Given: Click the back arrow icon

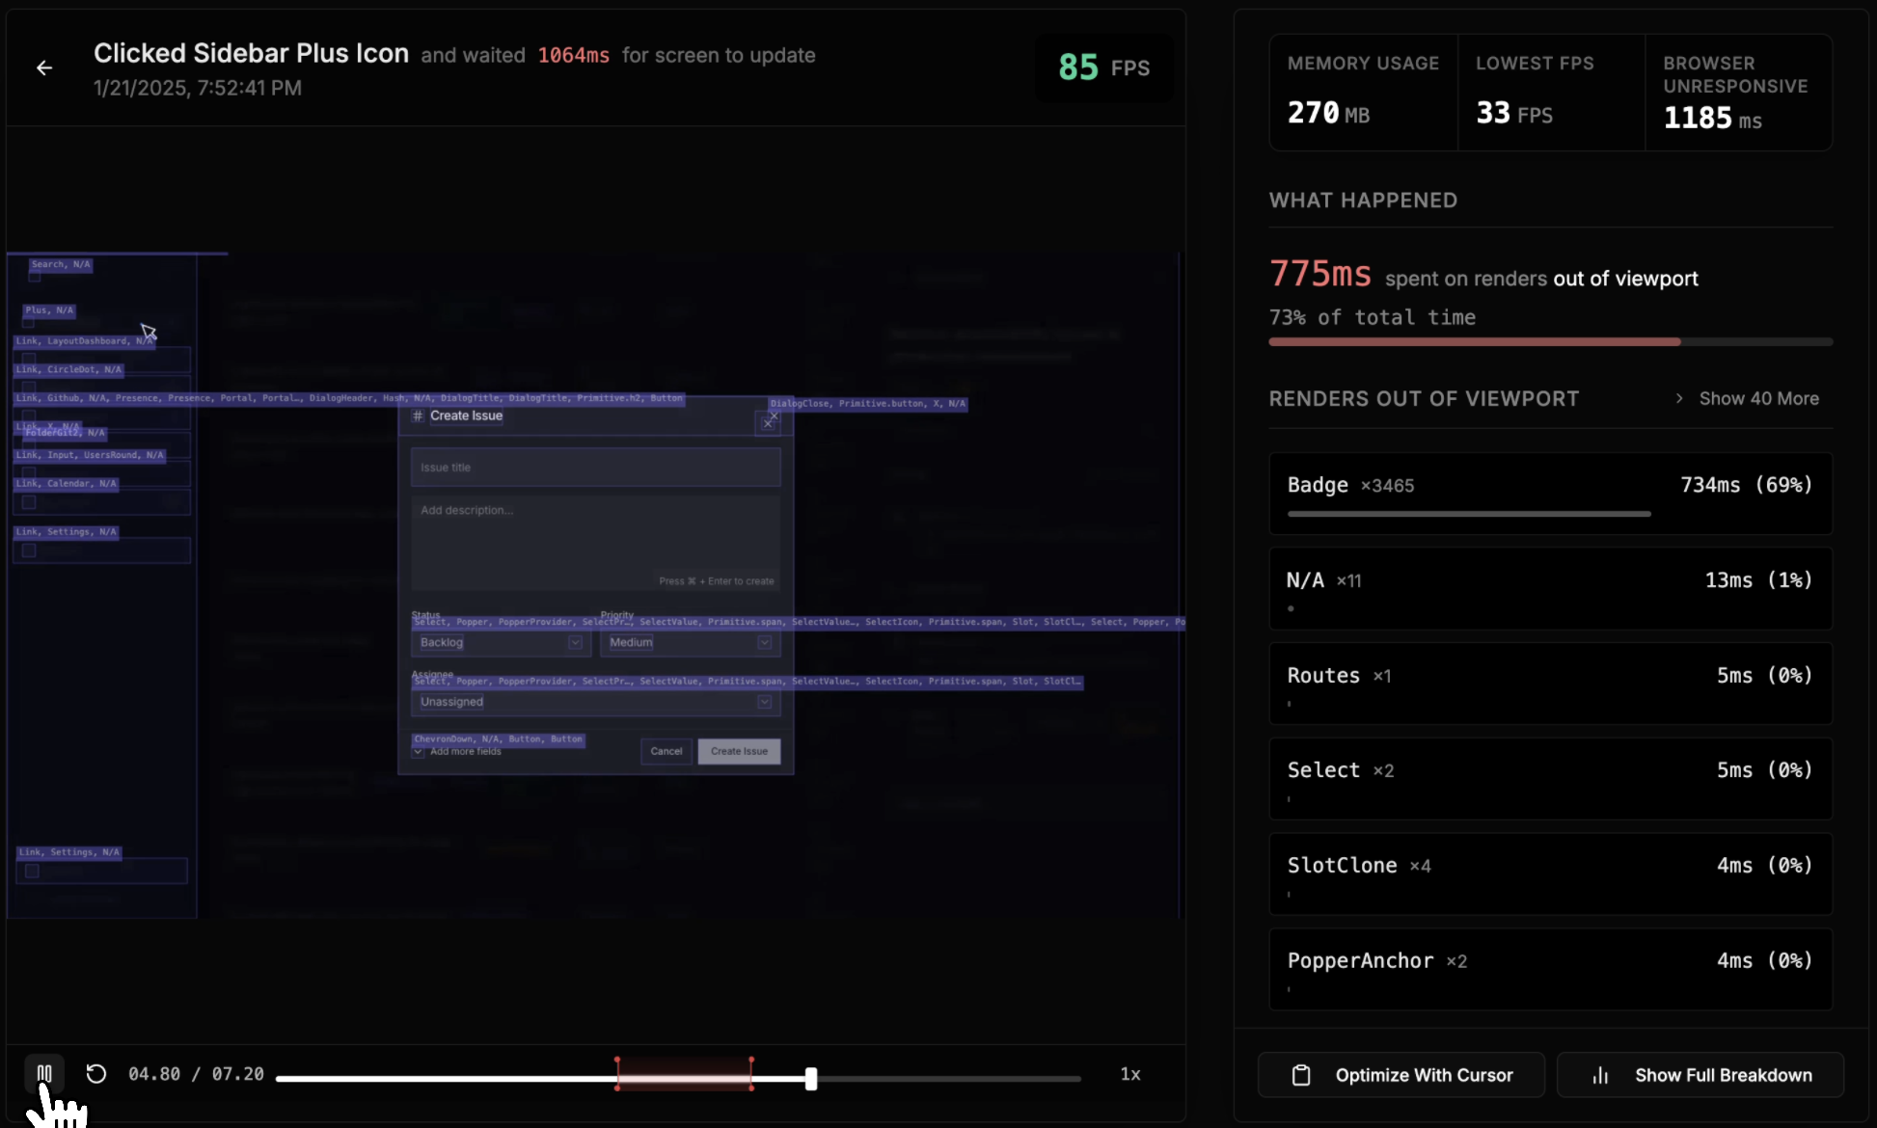Looking at the screenshot, I should 44,67.
